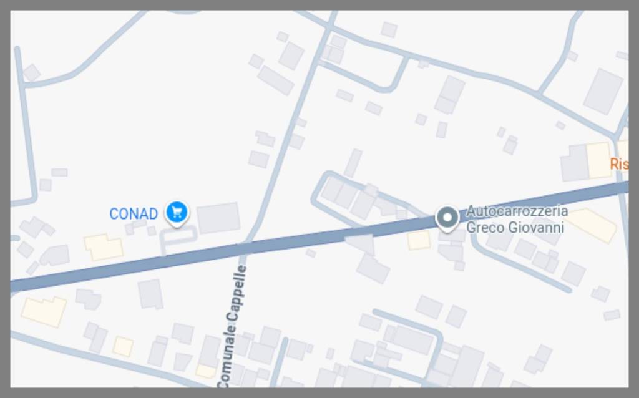Select the small yellow square building at bottom-left
This screenshot has height=398, width=639.
(123, 346)
